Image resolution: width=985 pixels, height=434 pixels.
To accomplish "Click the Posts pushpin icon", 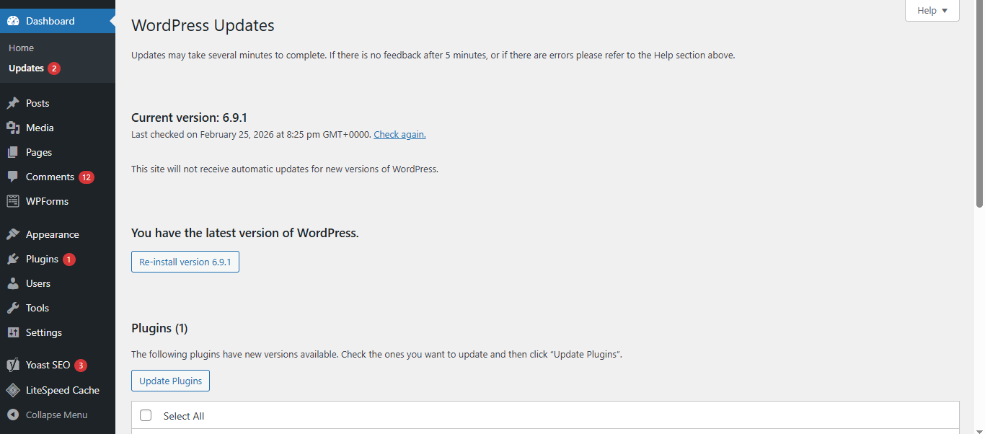I will click(12, 102).
